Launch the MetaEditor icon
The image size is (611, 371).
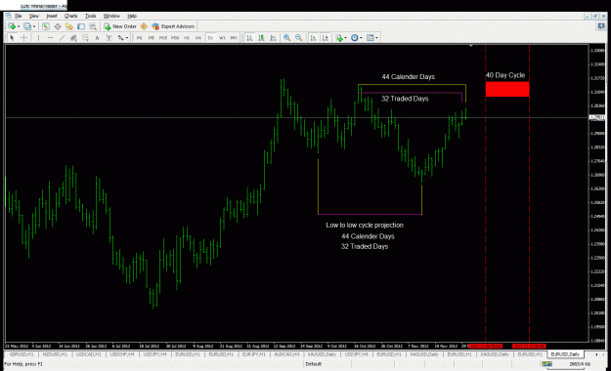(144, 26)
